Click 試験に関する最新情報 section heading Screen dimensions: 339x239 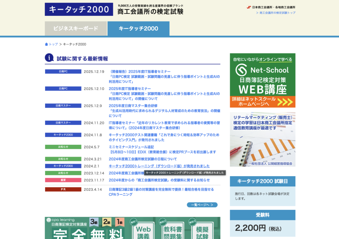(82, 59)
